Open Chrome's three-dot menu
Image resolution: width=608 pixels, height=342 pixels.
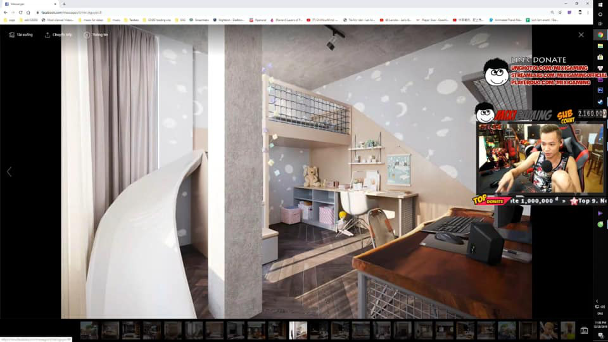coord(588,13)
